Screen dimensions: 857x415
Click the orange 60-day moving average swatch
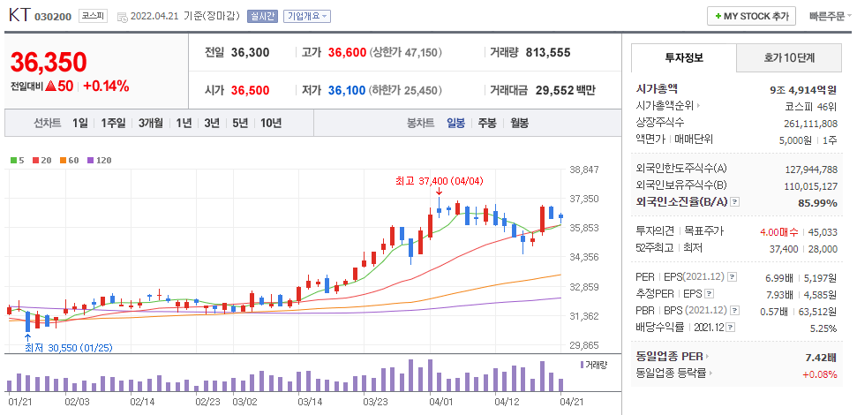pyautogui.click(x=64, y=160)
